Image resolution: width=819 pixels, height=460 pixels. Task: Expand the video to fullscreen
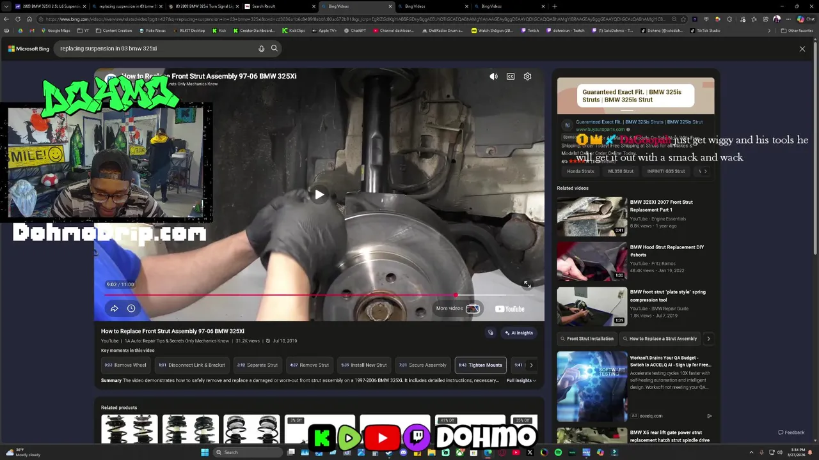[x=527, y=284]
